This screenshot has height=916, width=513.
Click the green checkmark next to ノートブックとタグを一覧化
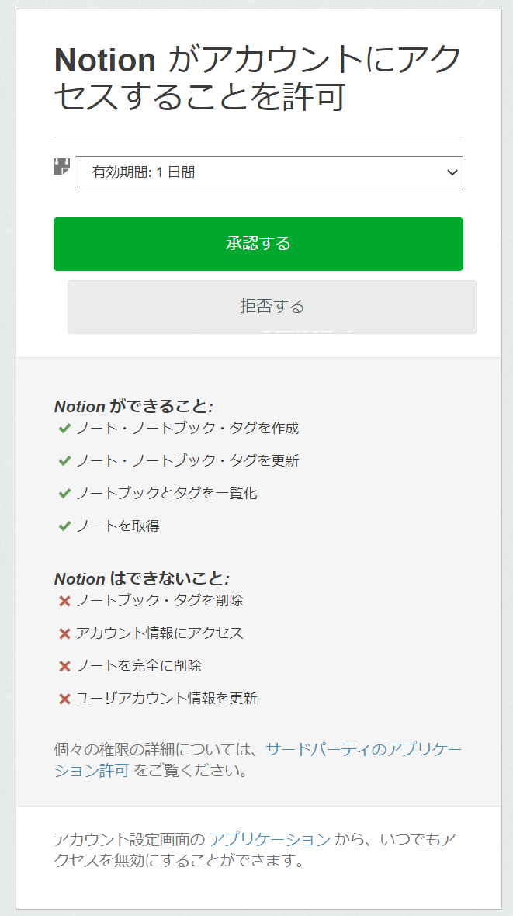pos(64,494)
